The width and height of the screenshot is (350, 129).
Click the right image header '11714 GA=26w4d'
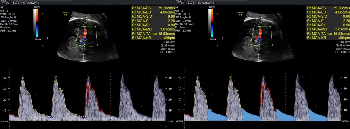point(201,3)
